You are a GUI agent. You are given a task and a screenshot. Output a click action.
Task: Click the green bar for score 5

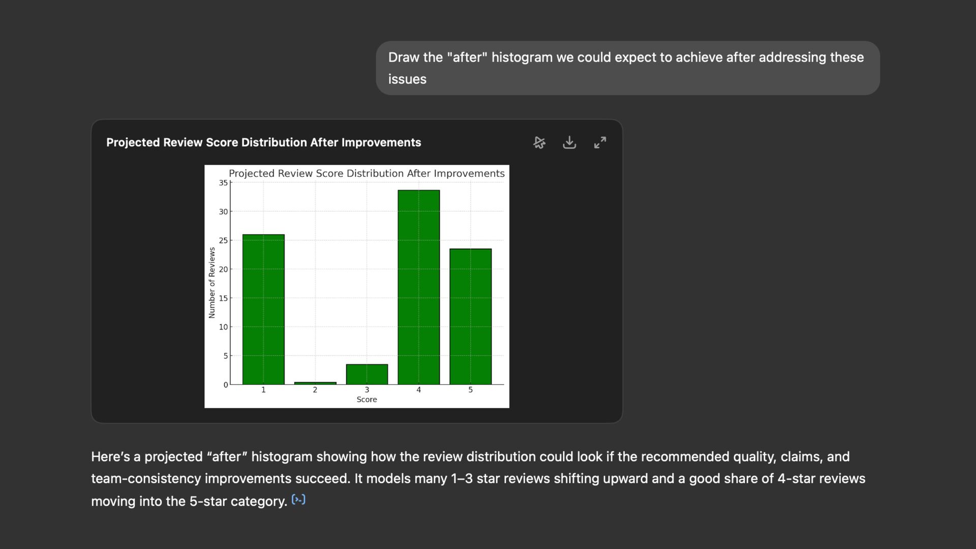pyautogui.click(x=471, y=316)
